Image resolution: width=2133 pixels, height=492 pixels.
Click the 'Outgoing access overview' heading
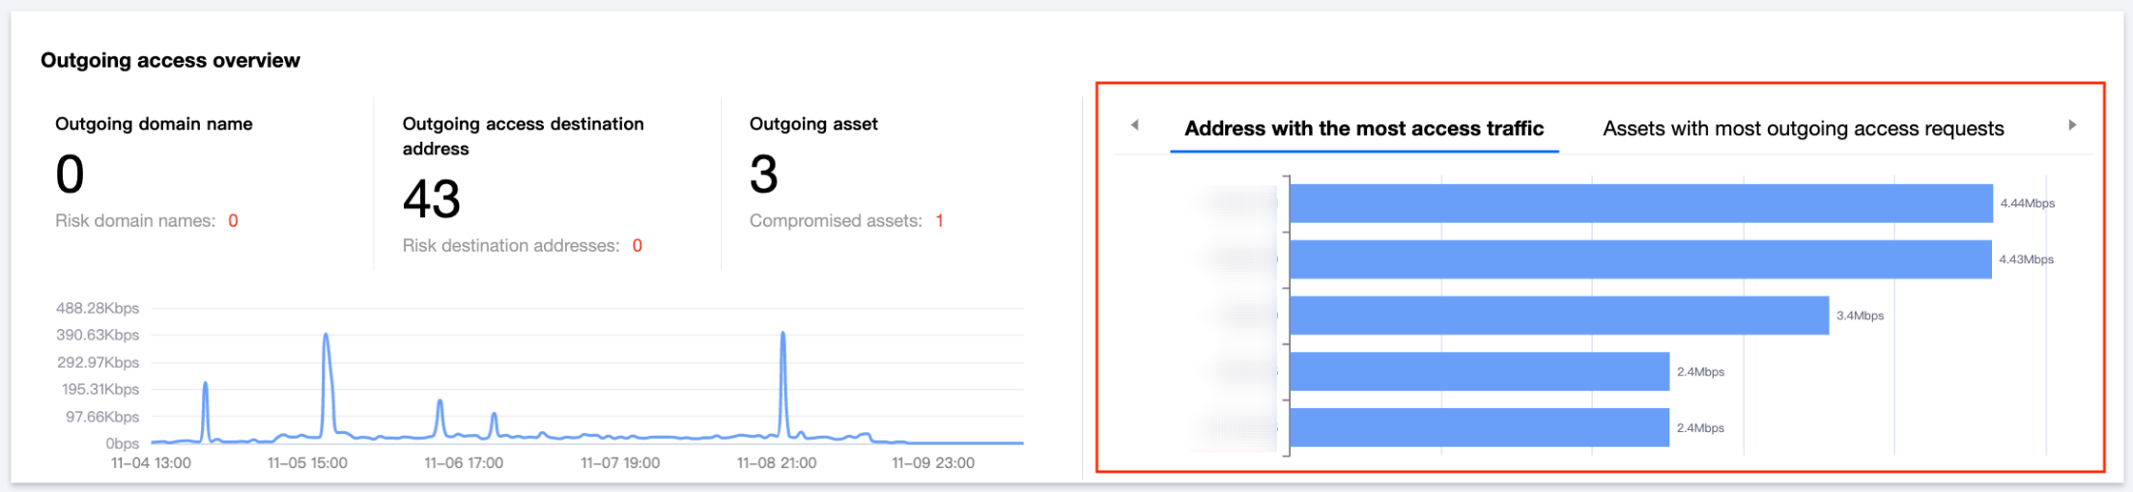point(170,61)
